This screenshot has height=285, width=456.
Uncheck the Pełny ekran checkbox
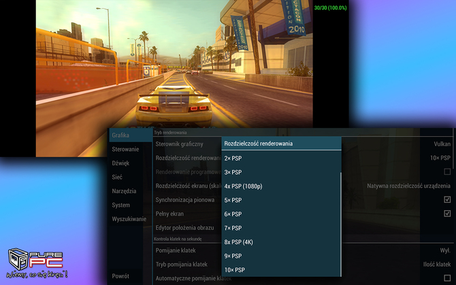(447, 214)
